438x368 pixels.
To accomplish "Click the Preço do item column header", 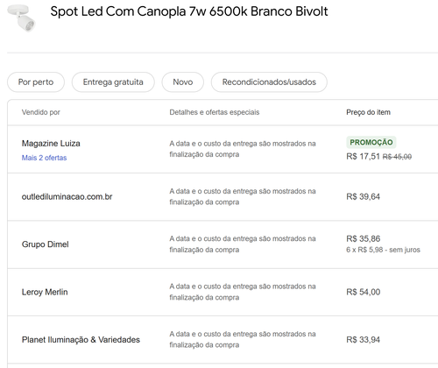I will click(x=368, y=112).
